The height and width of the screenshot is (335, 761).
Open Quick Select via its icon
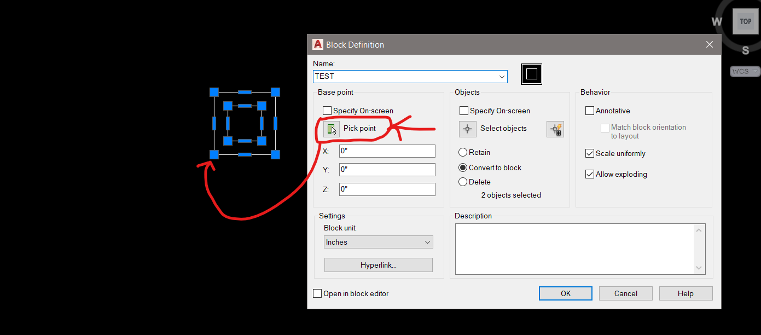555,129
